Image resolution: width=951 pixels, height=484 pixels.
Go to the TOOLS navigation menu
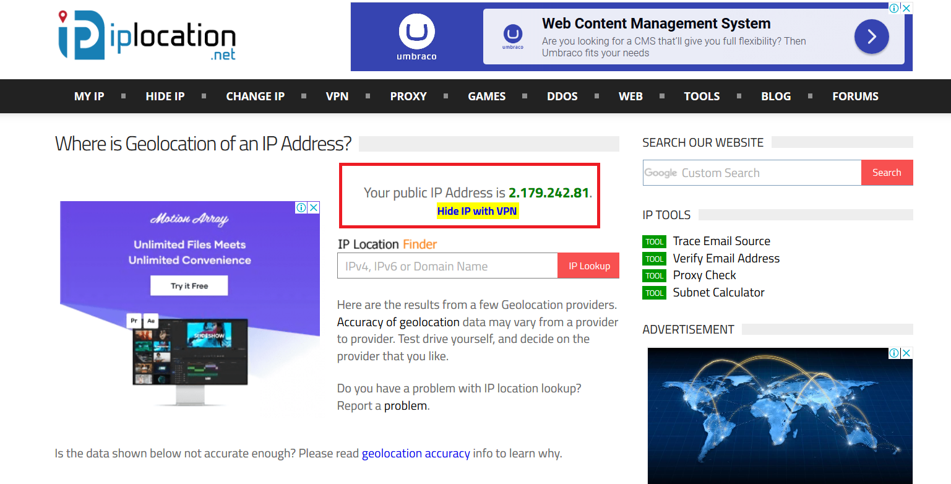click(702, 96)
